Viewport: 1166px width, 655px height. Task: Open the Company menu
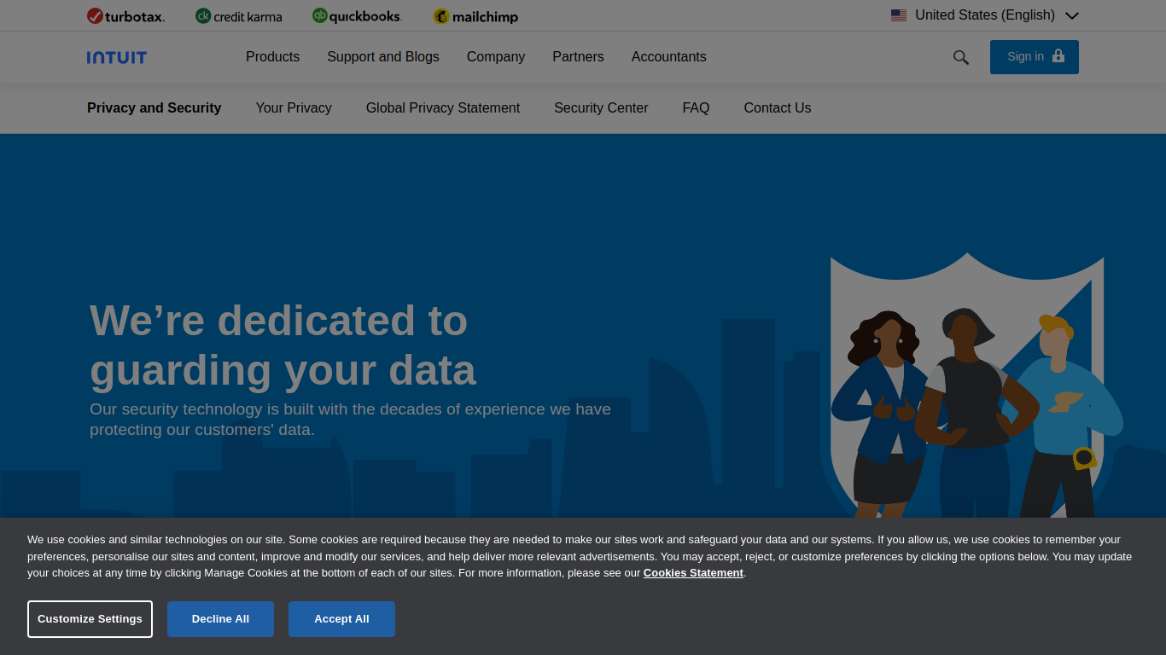[x=496, y=57]
